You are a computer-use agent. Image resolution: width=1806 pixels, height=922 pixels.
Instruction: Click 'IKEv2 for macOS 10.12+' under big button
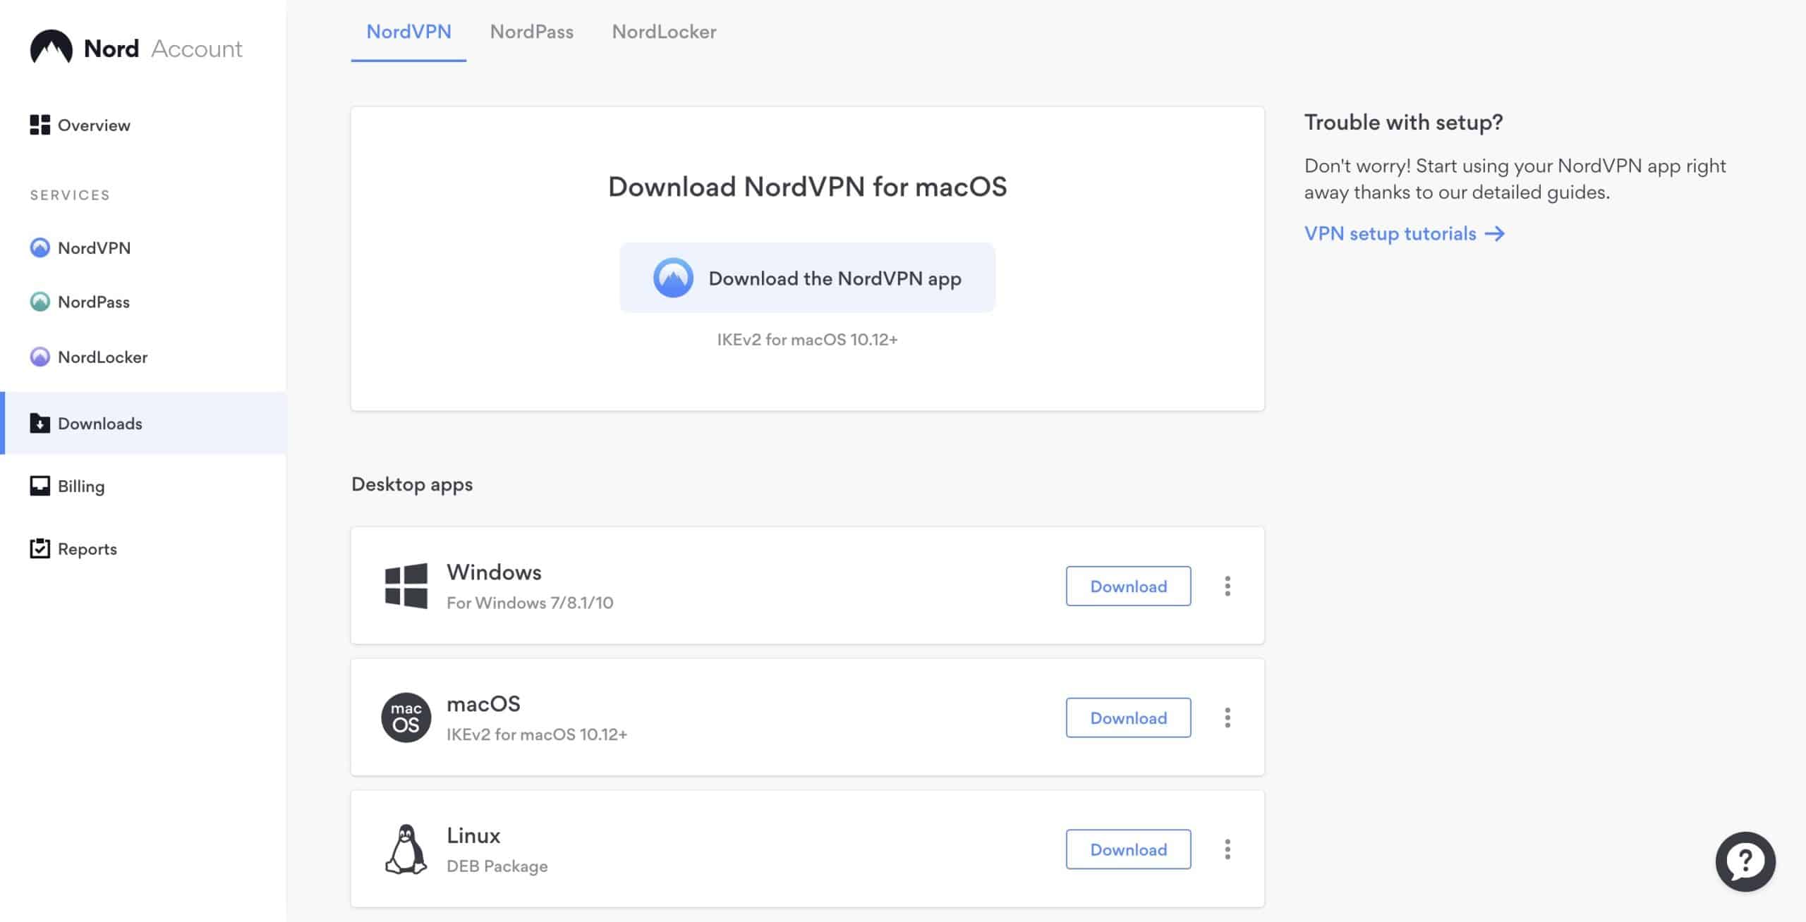coord(807,340)
